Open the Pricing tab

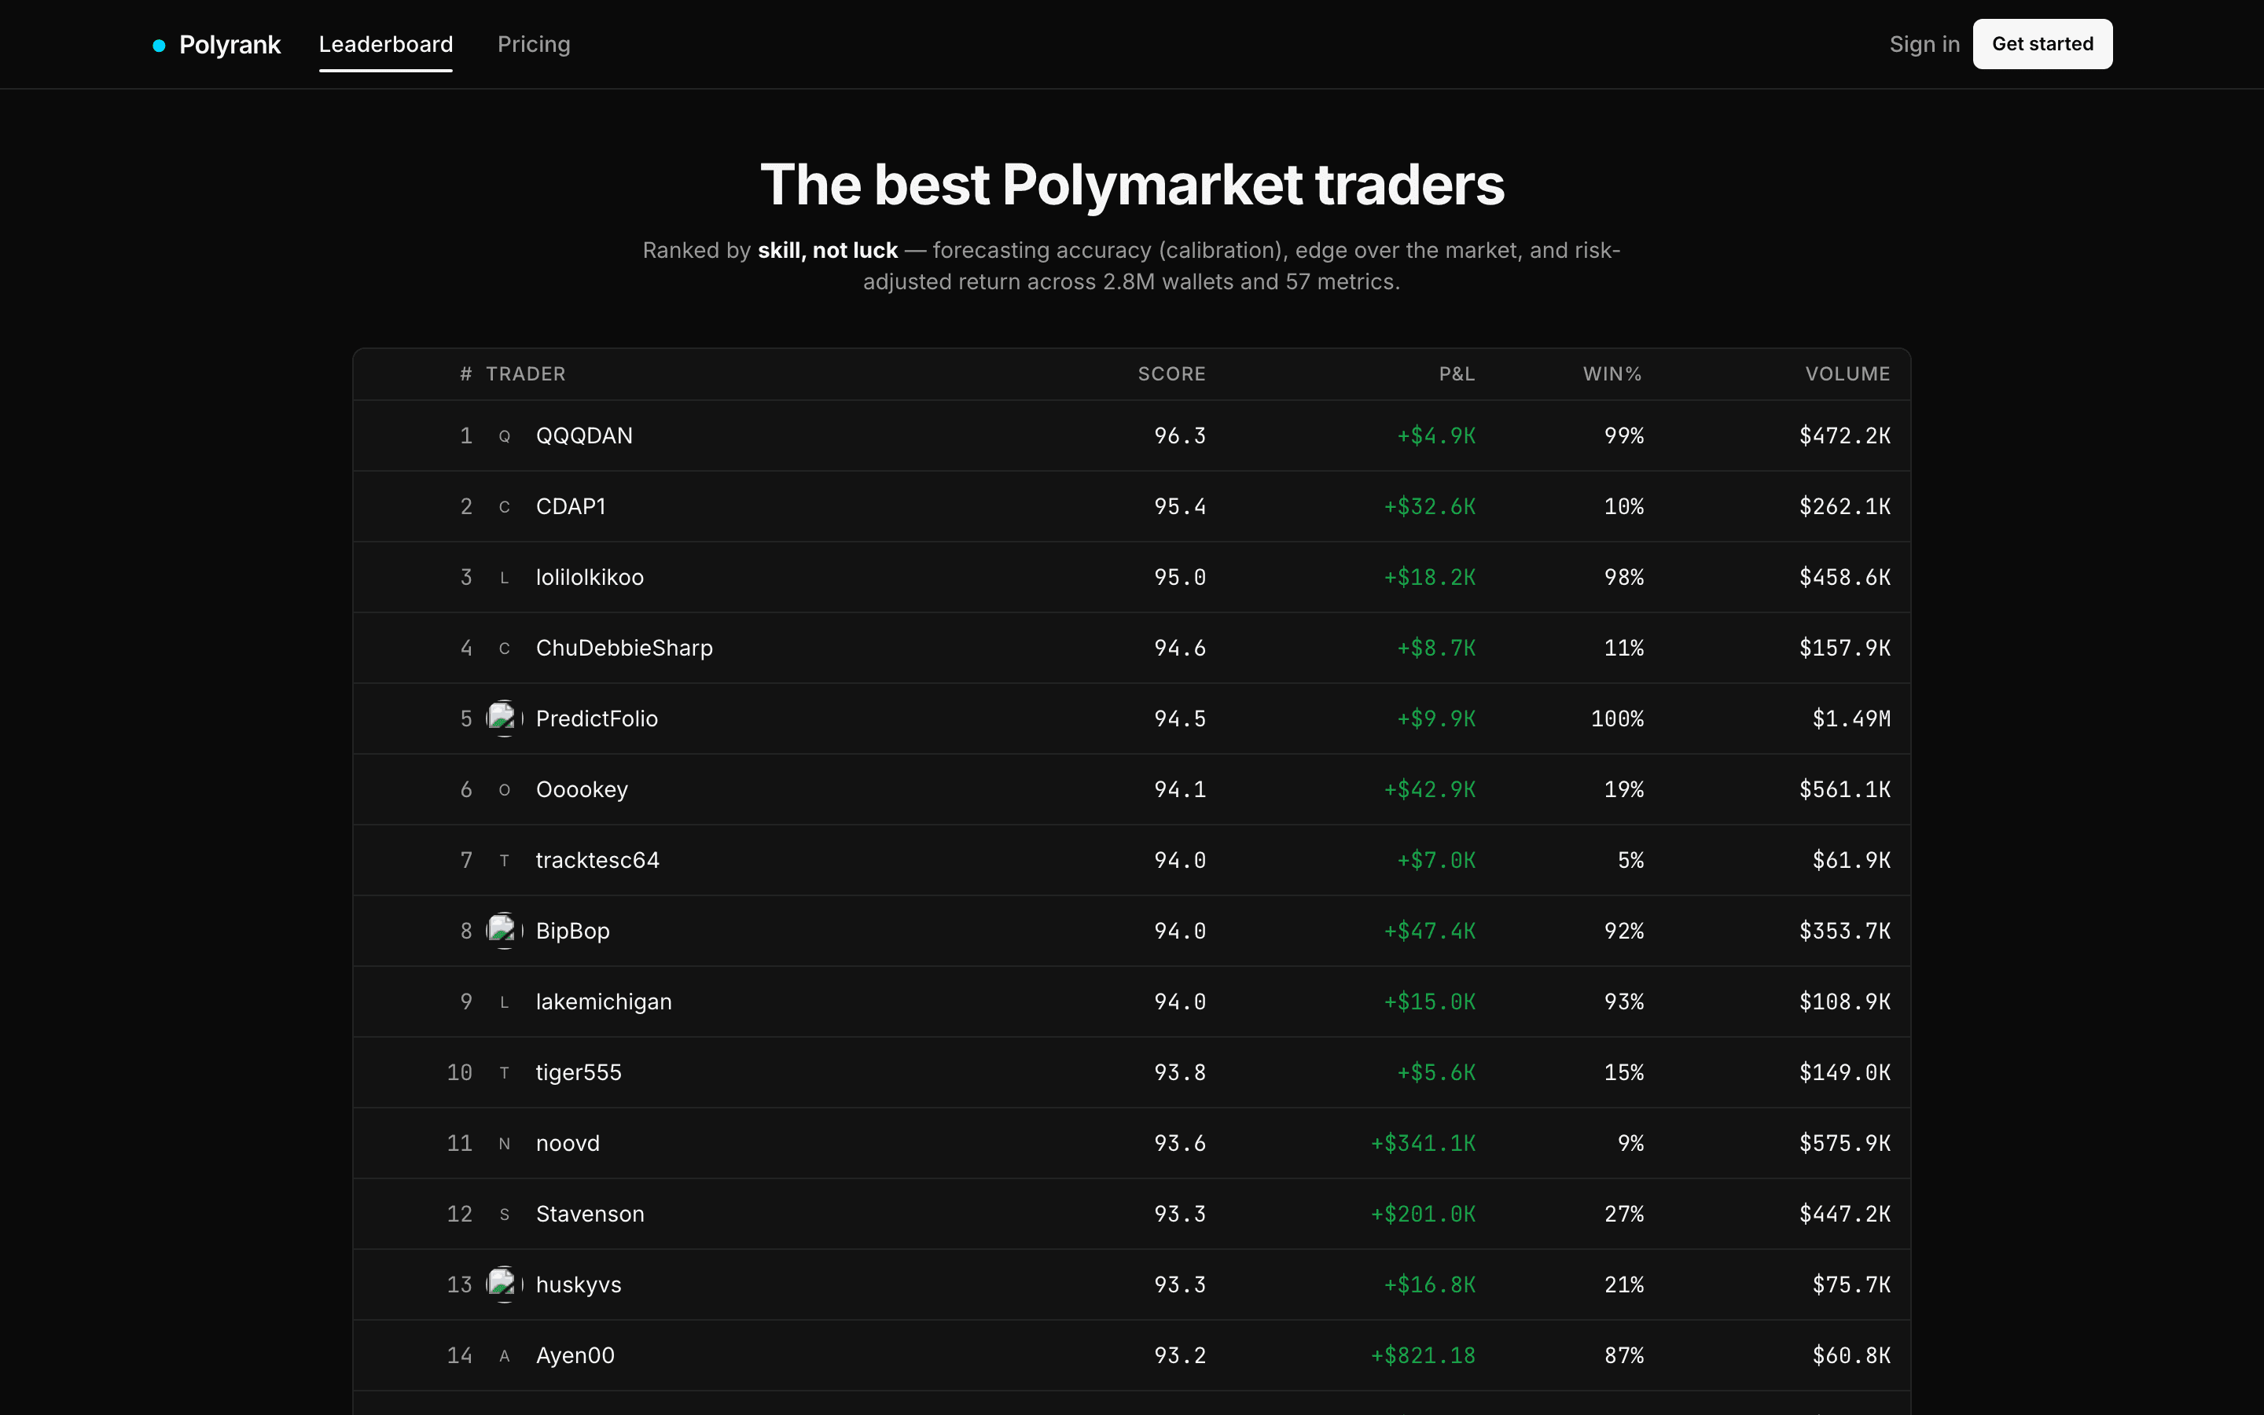[533, 44]
